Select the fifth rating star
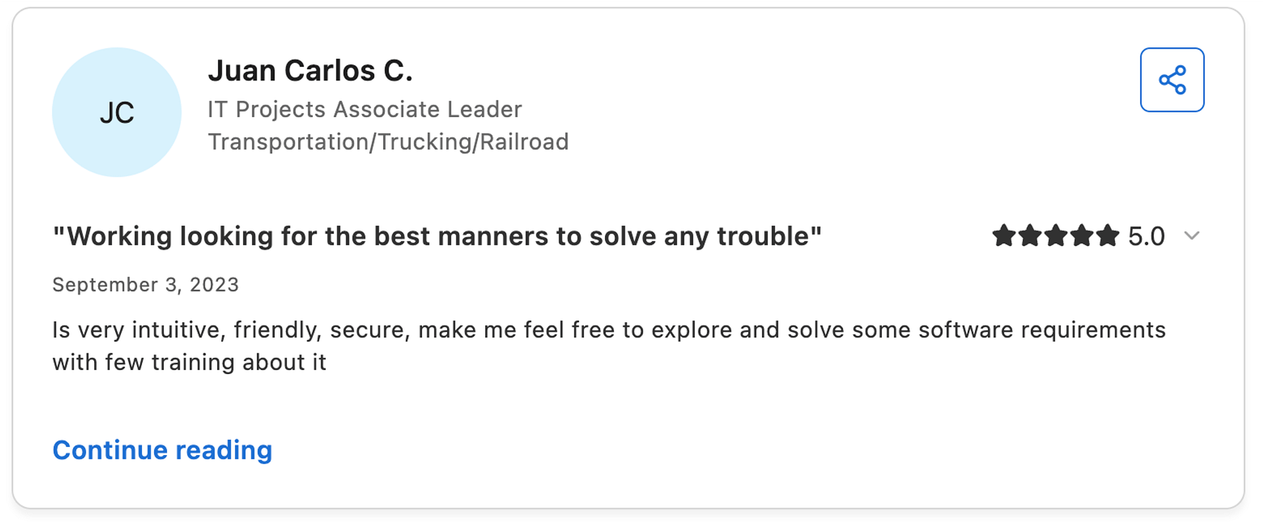The image size is (1263, 524). coord(1107,235)
